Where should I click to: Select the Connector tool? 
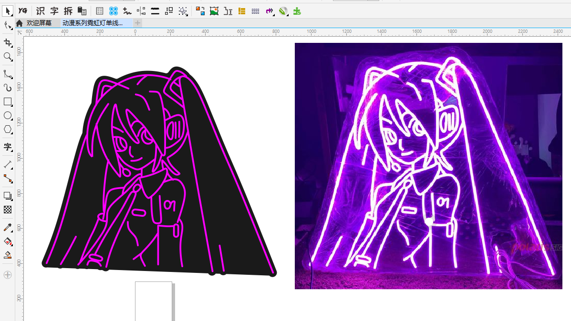(x=8, y=179)
